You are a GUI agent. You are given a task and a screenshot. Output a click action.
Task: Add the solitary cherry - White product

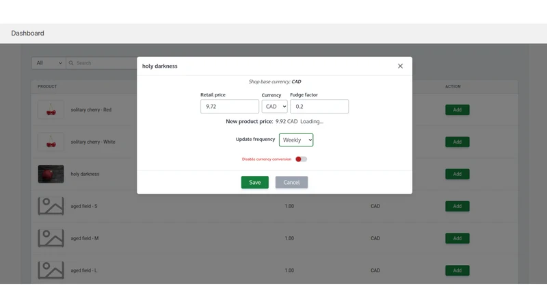[x=457, y=142]
